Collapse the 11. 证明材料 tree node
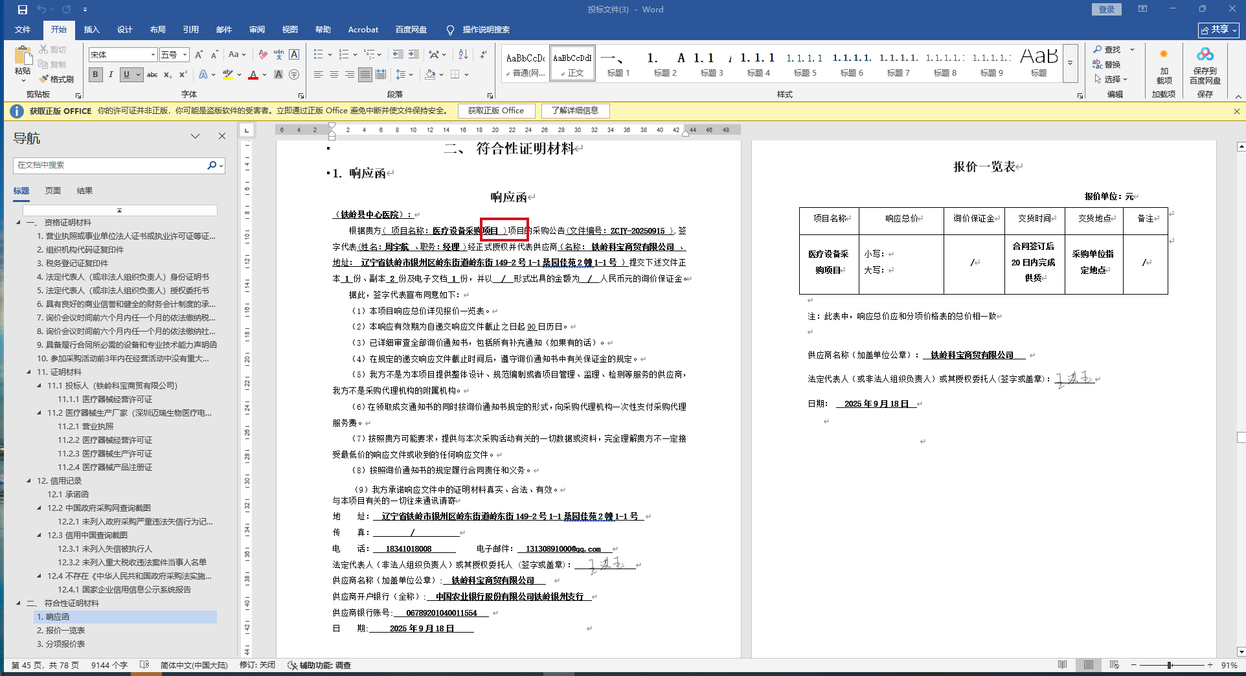The width and height of the screenshot is (1246, 676). point(28,372)
